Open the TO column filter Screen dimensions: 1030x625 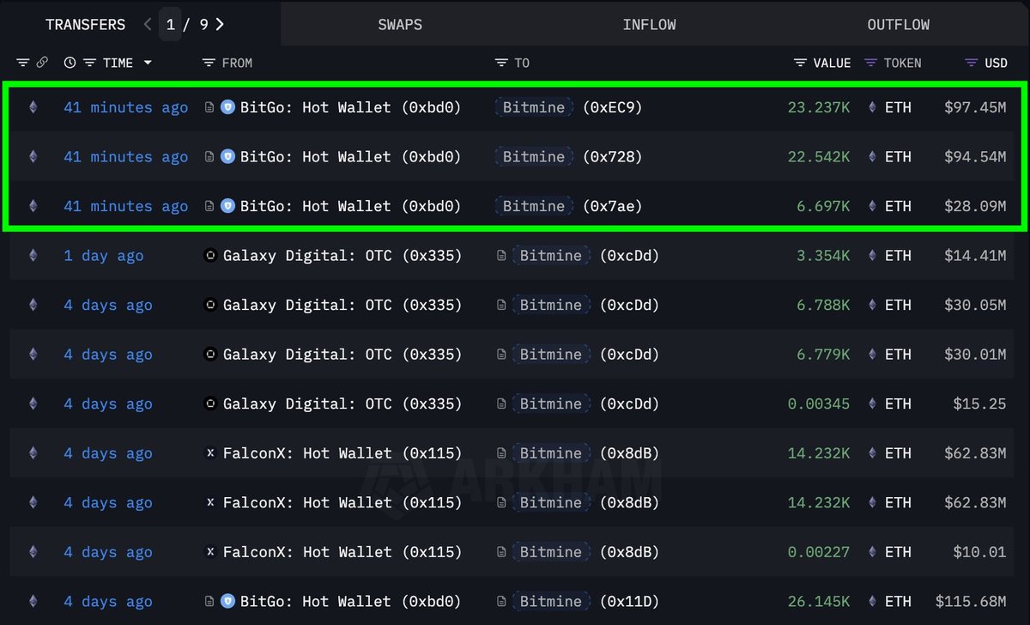coord(501,63)
